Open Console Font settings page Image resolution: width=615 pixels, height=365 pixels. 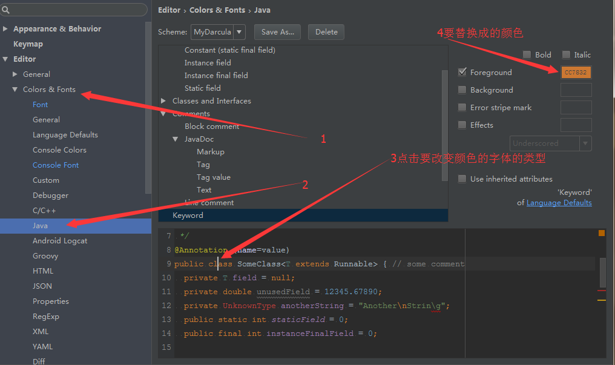(55, 165)
